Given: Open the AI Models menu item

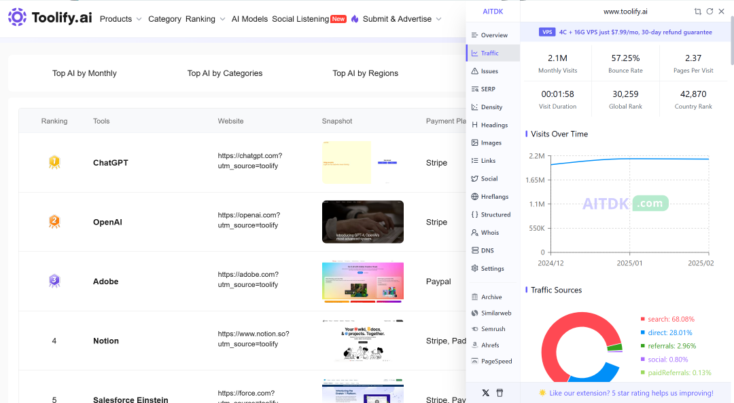Looking at the screenshot, I should pos(249,19).
